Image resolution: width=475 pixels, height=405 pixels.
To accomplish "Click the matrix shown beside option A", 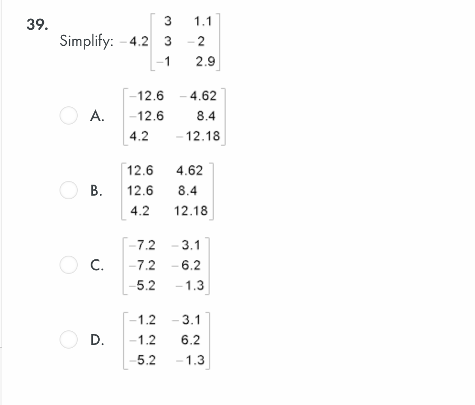I will coord(174,116).
